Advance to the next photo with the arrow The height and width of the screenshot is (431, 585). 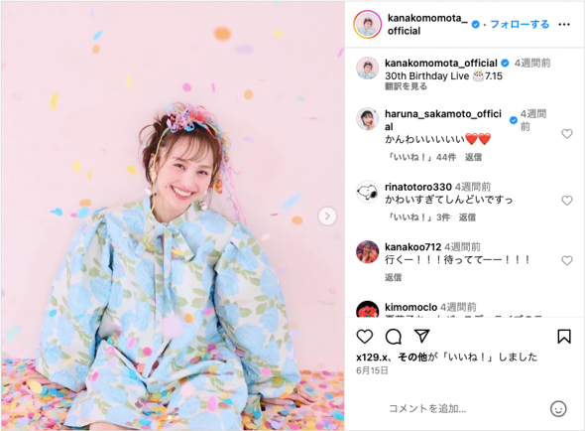coord(327,216)
